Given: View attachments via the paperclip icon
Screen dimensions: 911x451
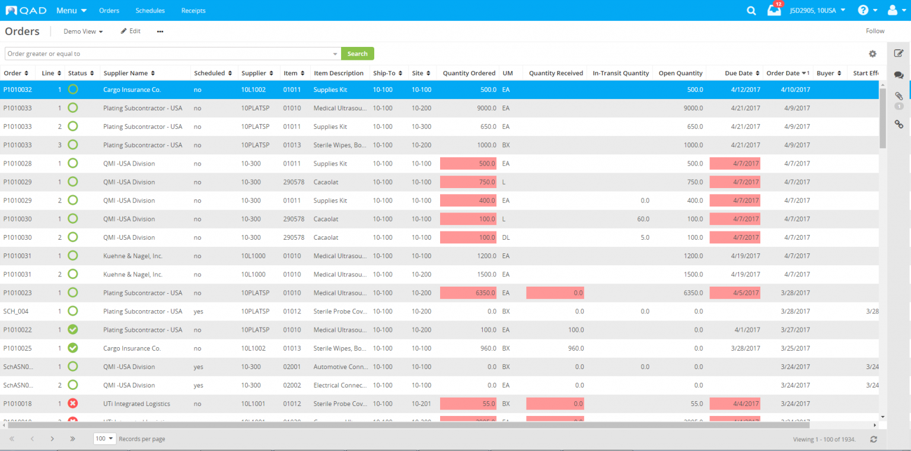Looking at the screenshot, I should 899,96.
